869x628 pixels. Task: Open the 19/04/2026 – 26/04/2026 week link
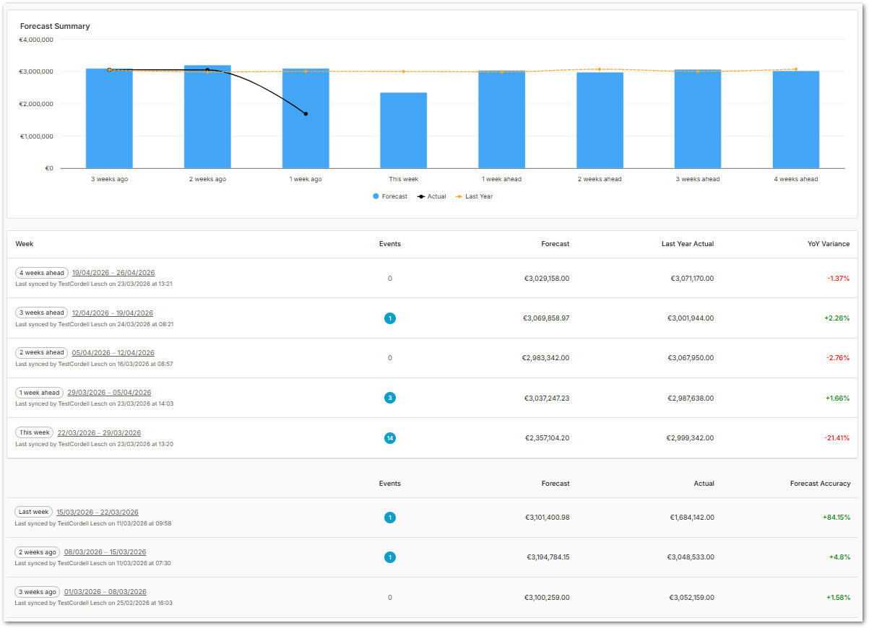(x=113, y=273)
